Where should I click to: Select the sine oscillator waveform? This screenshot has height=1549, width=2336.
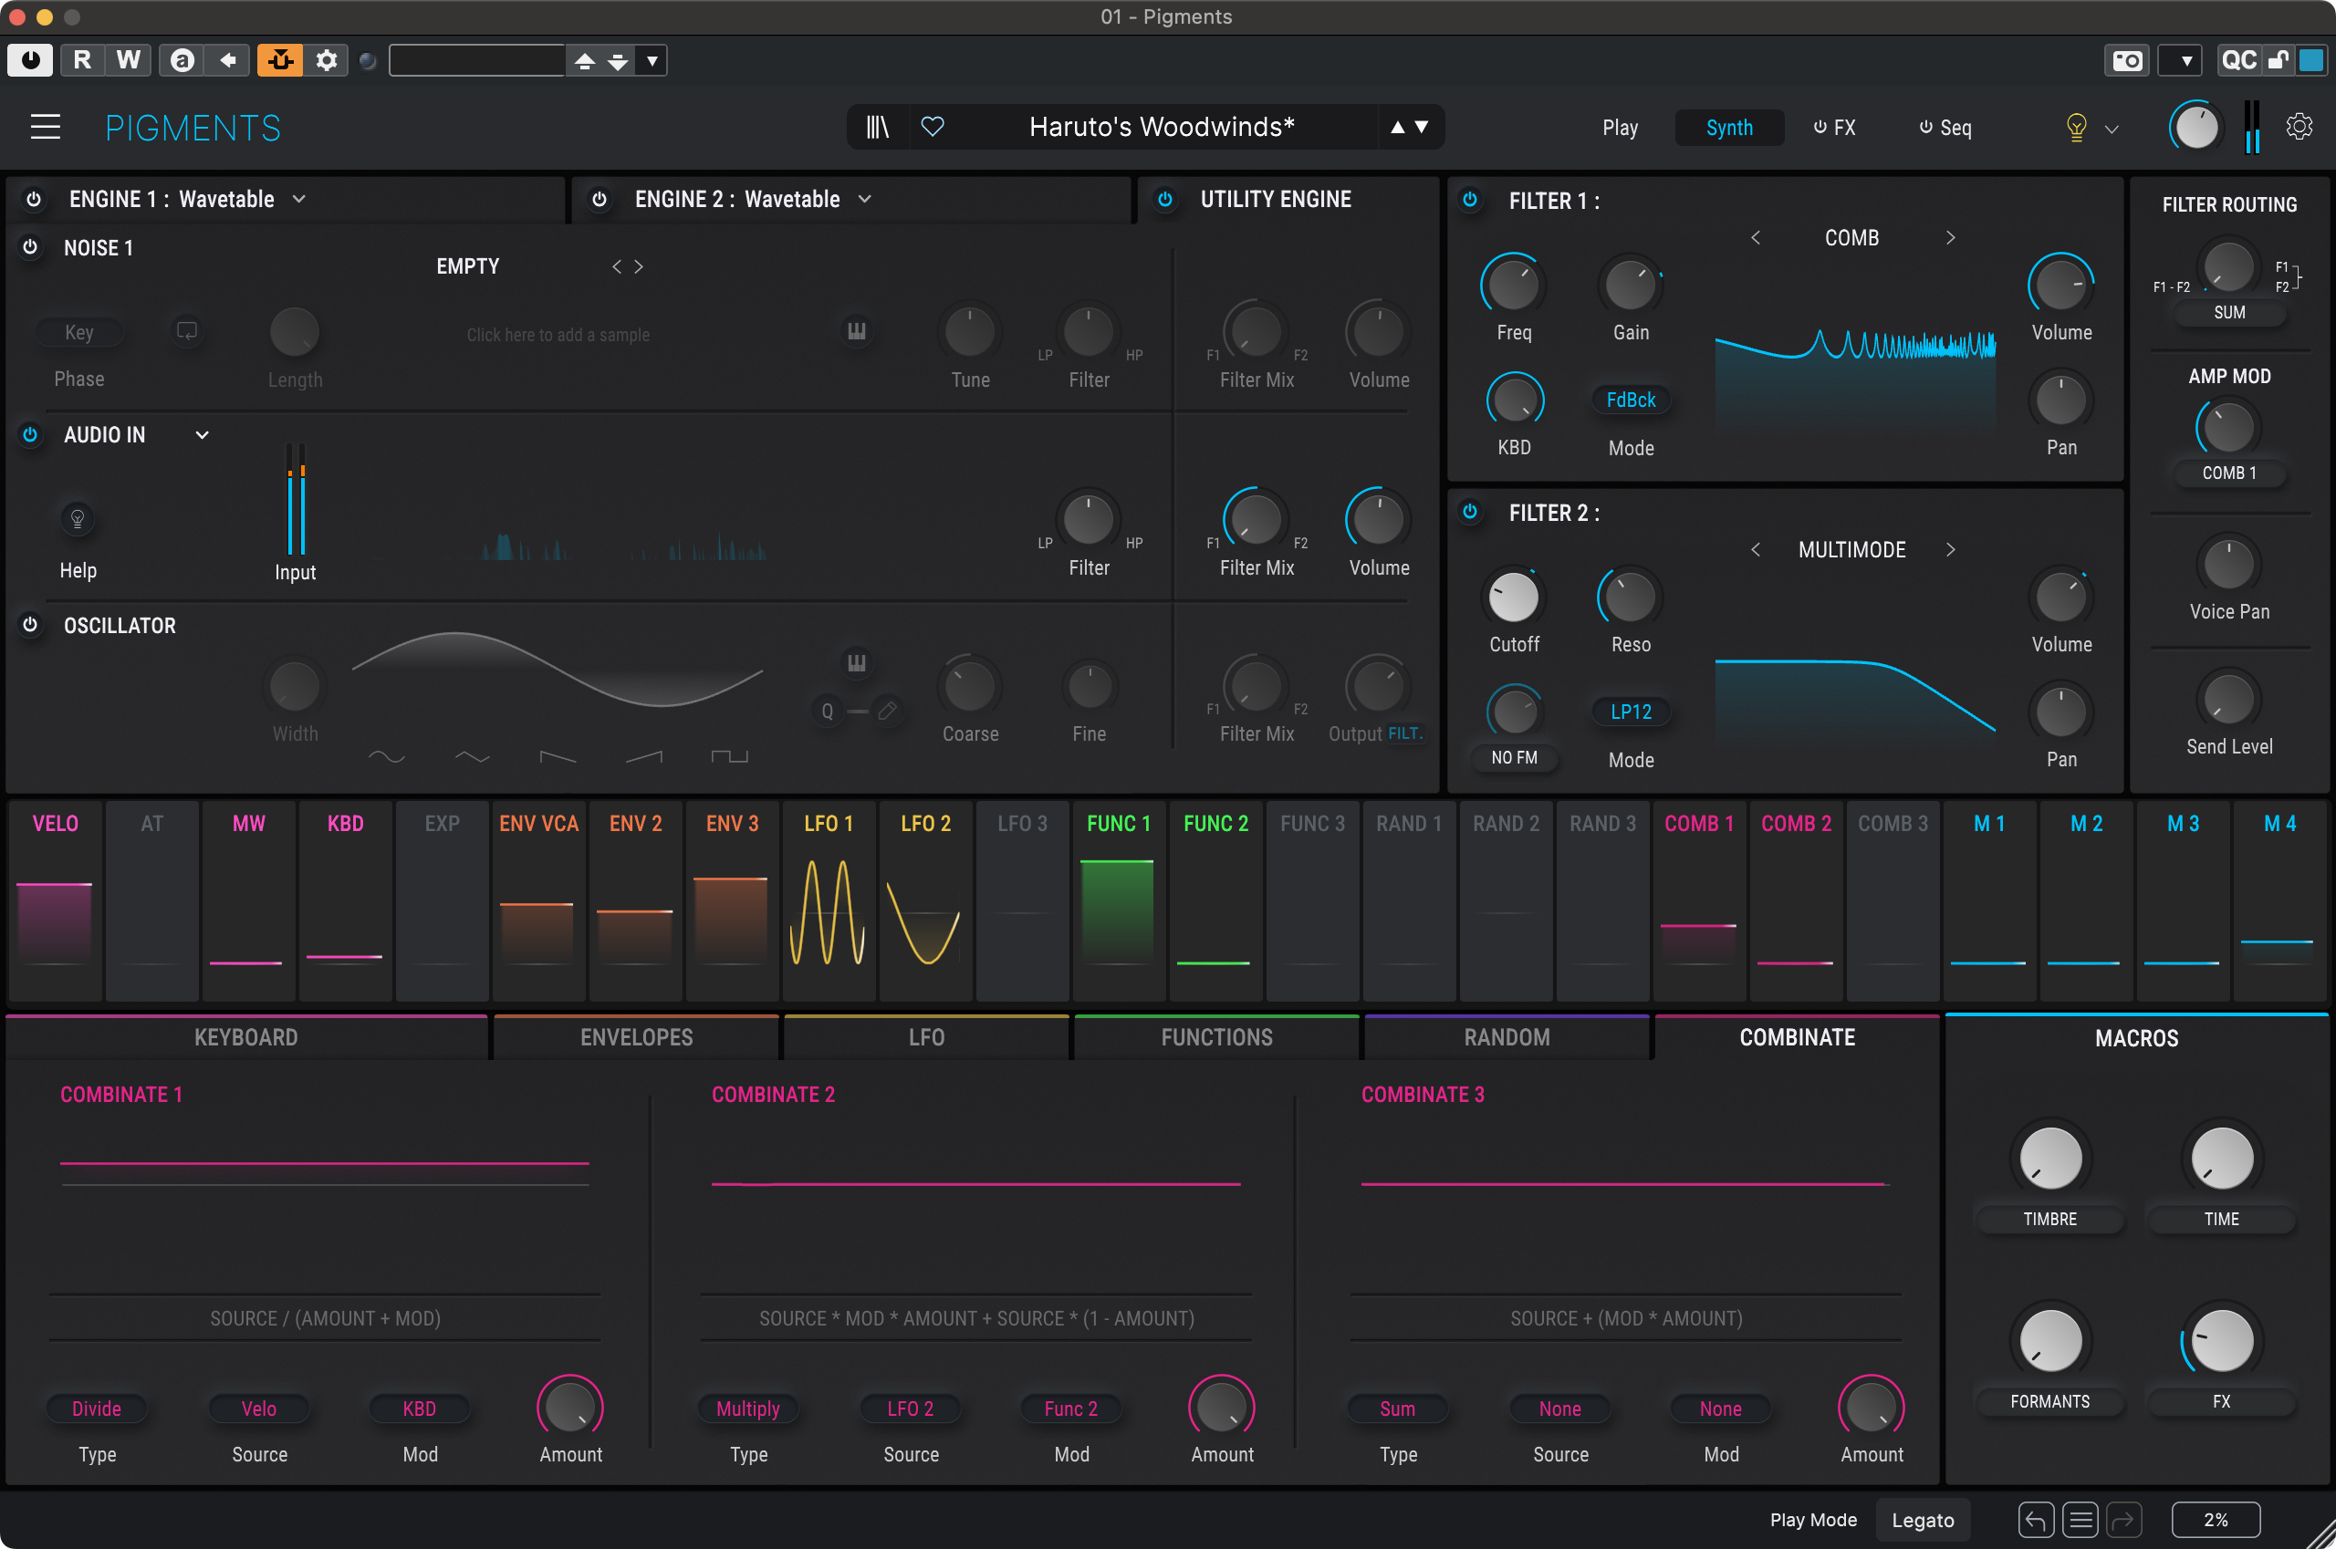coord(386,757)
